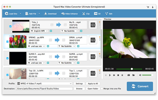The image size is (158, 100).
Task: Open the 3D settings tool
Action: (97, 14)
